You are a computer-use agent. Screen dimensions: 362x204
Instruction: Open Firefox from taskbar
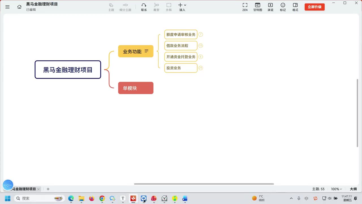tap(92, 198)
